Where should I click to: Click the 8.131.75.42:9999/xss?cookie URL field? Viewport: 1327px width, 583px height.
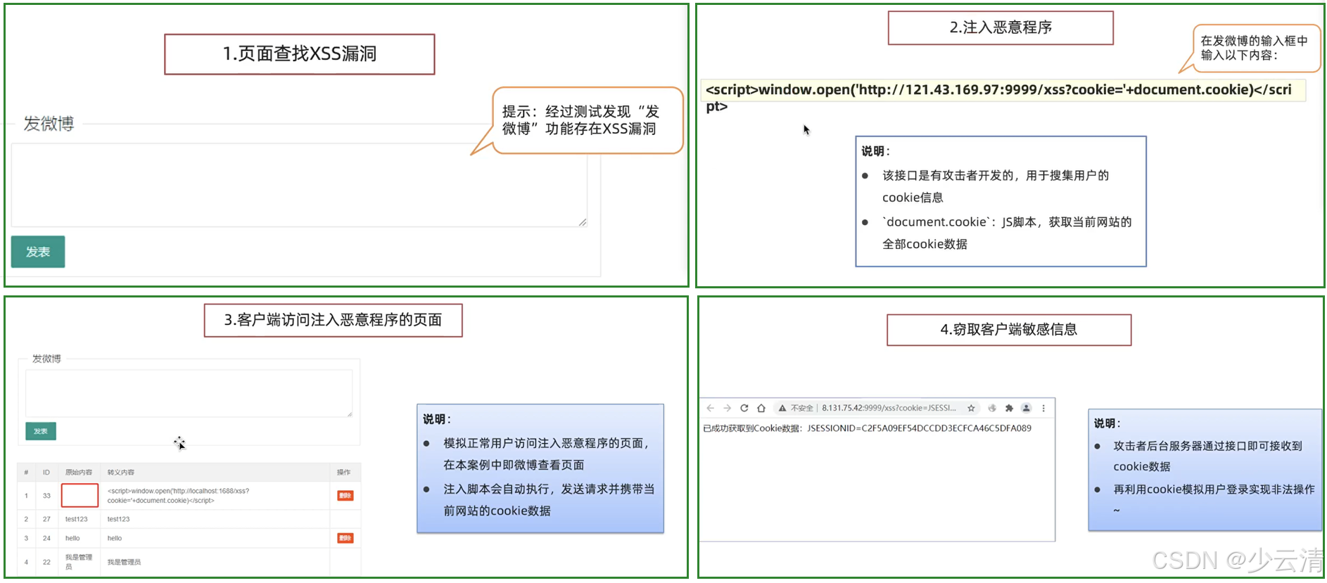click(x=889, y=408)
